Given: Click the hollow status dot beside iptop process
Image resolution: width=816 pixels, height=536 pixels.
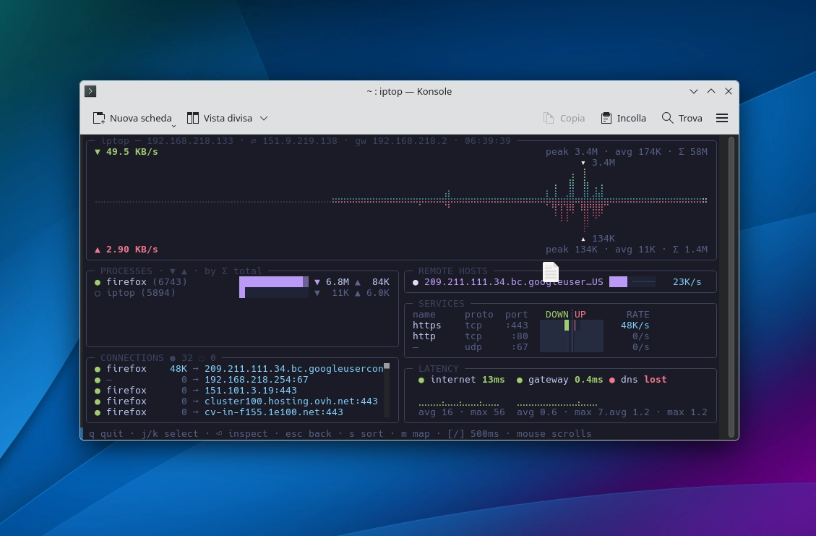Looking at the screenshot, I should 98,293.
